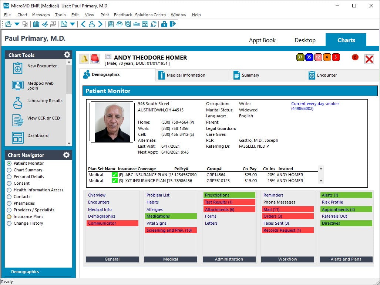Expand dropdown arrow next to Rx icon

73,24
